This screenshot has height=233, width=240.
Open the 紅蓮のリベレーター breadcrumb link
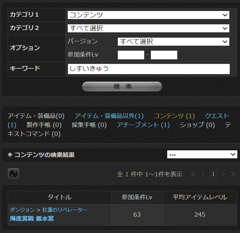[65, 210]
